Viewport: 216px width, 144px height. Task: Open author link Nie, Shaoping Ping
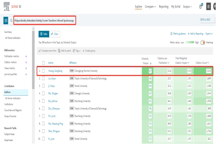[x=55, y=124]
